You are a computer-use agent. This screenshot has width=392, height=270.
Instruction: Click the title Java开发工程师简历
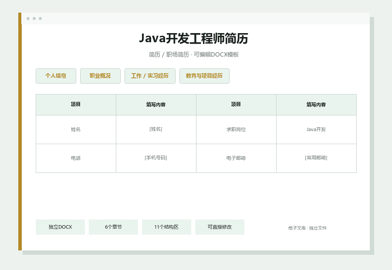coord(193,38)
